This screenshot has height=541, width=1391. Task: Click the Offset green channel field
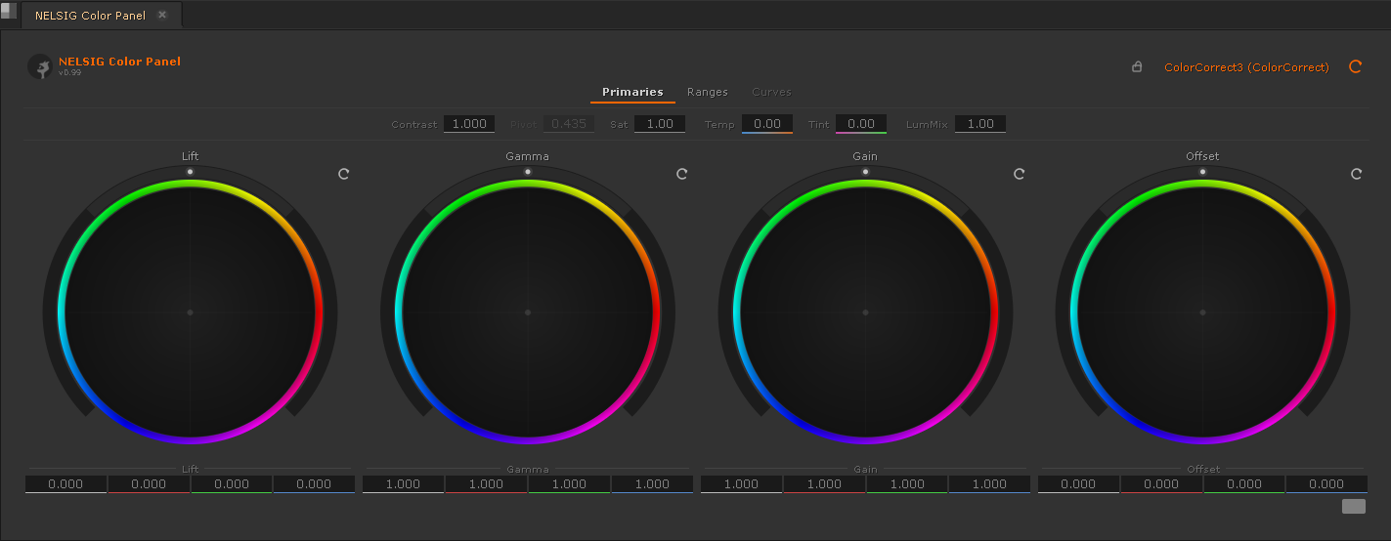tap(1244, 484)
